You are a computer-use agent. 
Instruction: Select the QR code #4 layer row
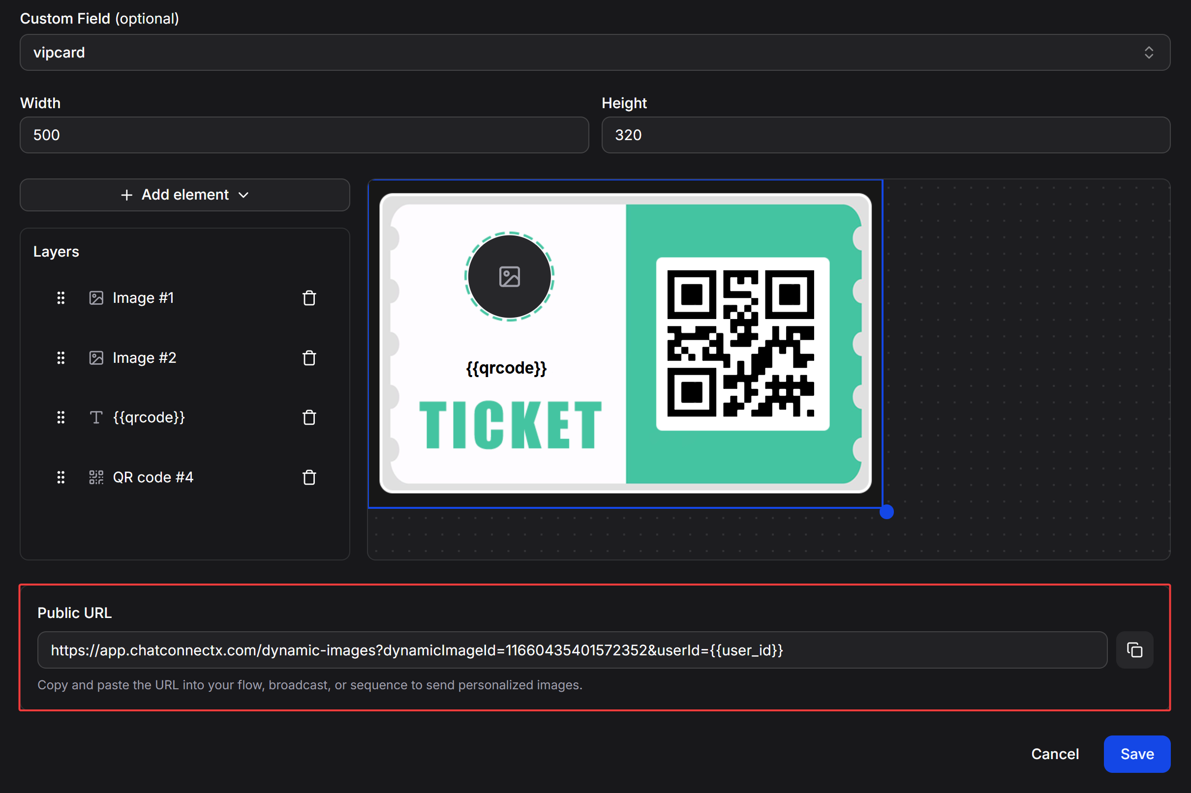(x=184, y=477)
